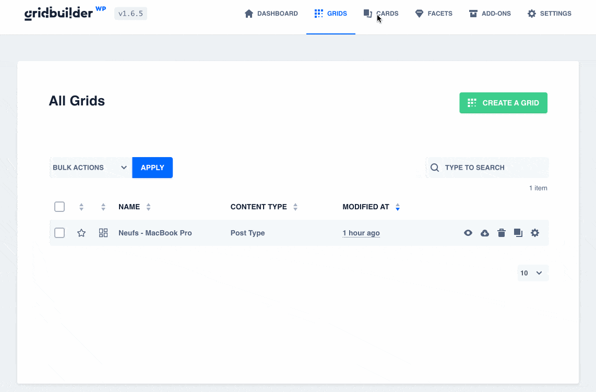Click the Apply button
This screenshot has height=392, width=596.
(152, 168)
